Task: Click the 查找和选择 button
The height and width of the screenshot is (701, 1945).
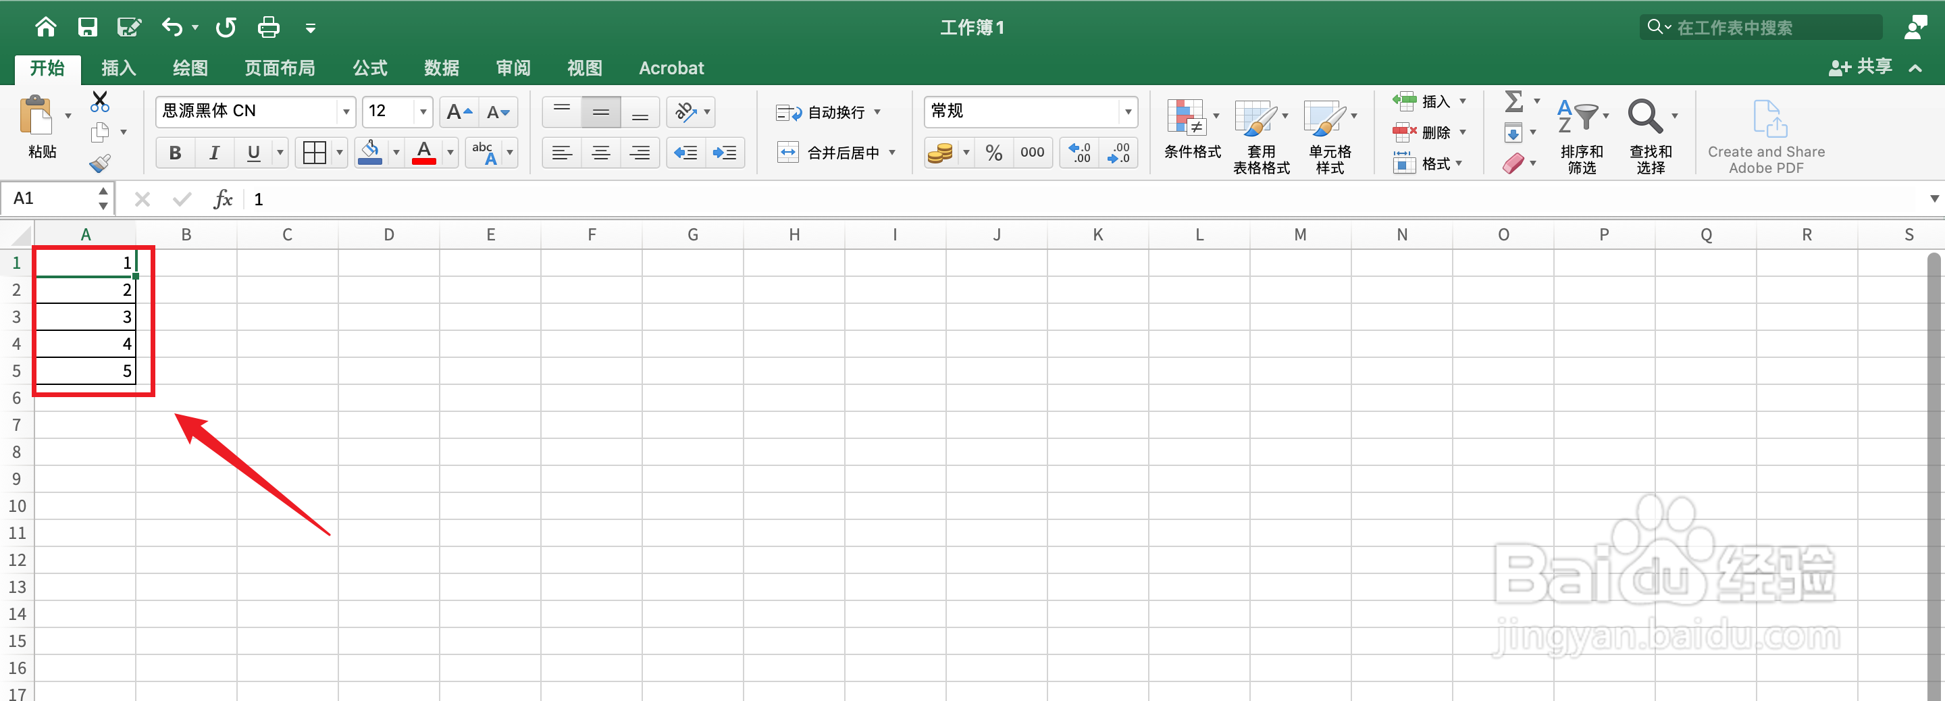Action: [1651, 136]
